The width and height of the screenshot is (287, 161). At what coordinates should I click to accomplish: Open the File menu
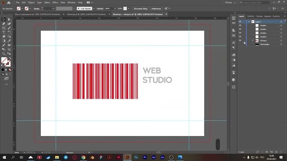pos(17,3)
